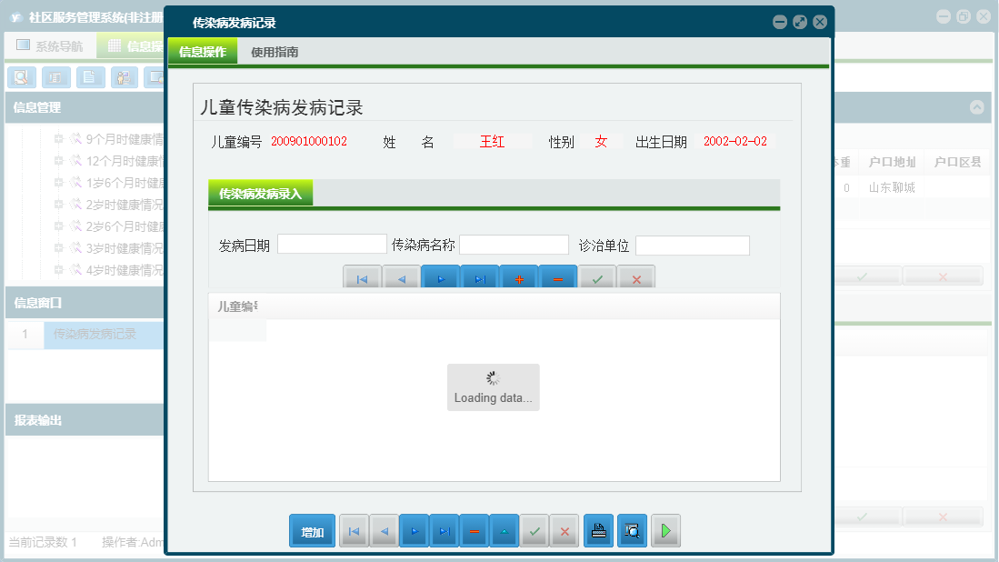Cancel entry with the red X icon

[636, 277]
